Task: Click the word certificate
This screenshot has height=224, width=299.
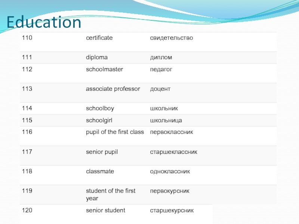Action: coord(99,38)
